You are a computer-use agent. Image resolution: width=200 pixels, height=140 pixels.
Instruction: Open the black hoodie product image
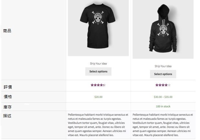[163, 29]
